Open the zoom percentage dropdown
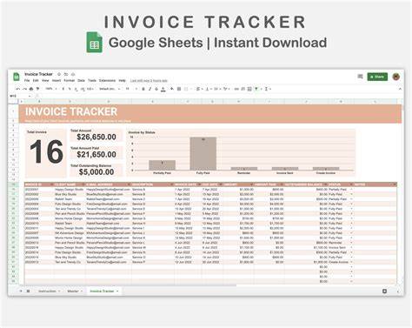Screen dimensions: 412x328 pos(51,89)
